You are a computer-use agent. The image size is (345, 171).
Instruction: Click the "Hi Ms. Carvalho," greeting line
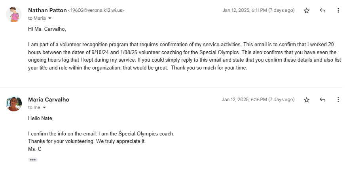point(47,29)
